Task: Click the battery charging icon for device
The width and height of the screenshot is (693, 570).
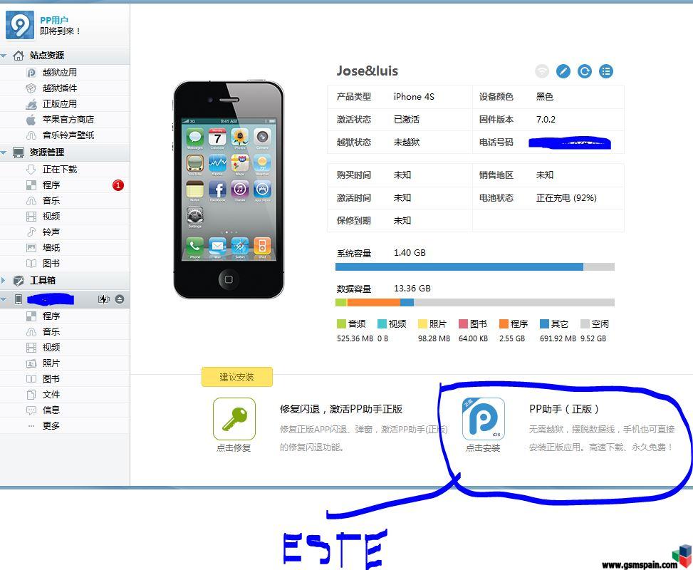Action: pos(103,299)
